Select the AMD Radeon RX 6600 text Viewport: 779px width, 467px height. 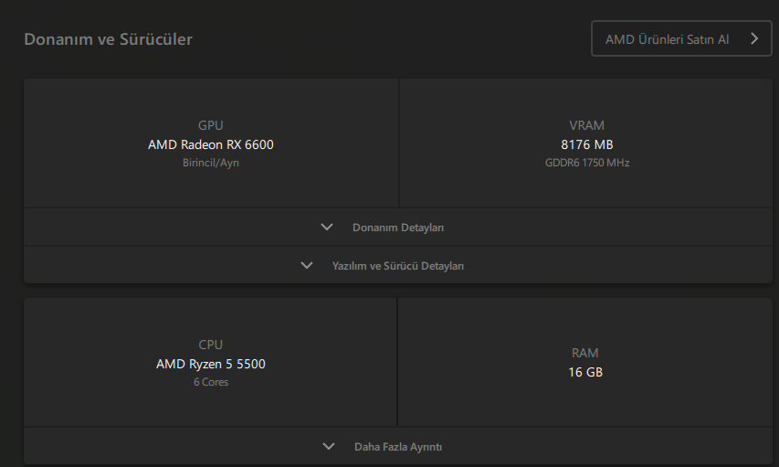point(211,144)
